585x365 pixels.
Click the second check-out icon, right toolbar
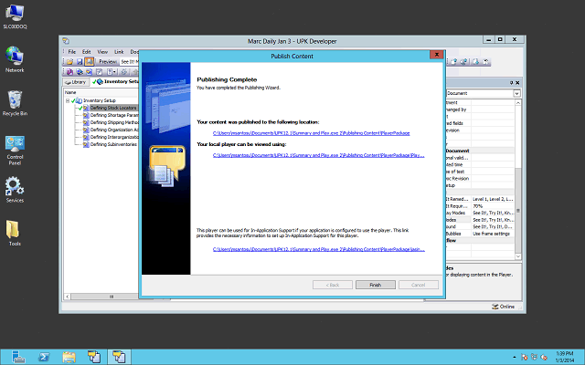point(463,62)
